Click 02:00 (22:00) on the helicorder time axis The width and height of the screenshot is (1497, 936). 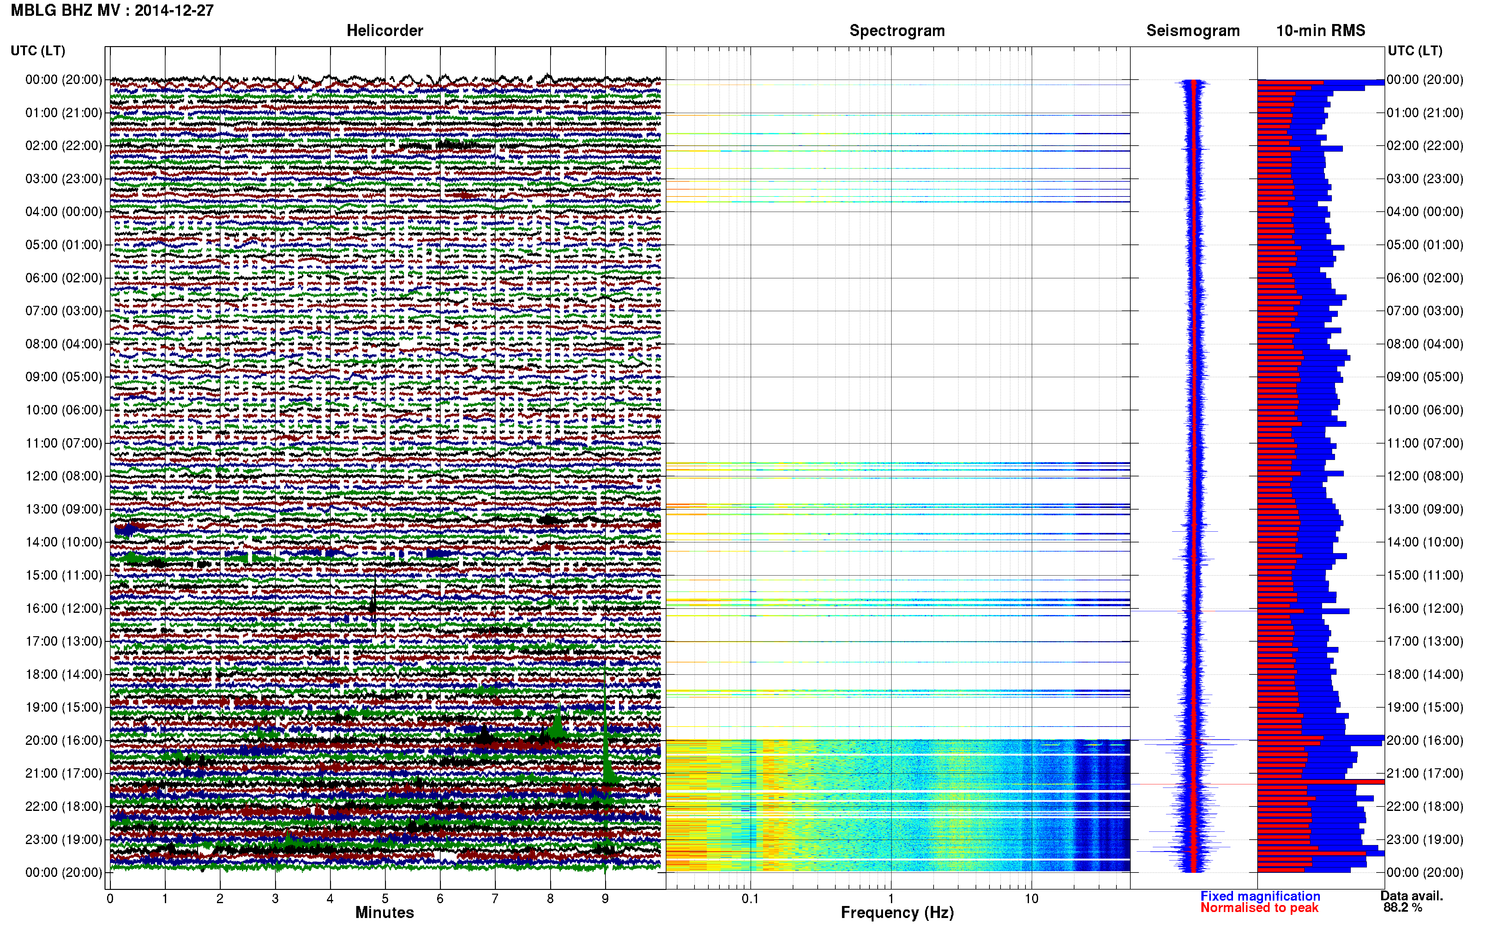64,146
